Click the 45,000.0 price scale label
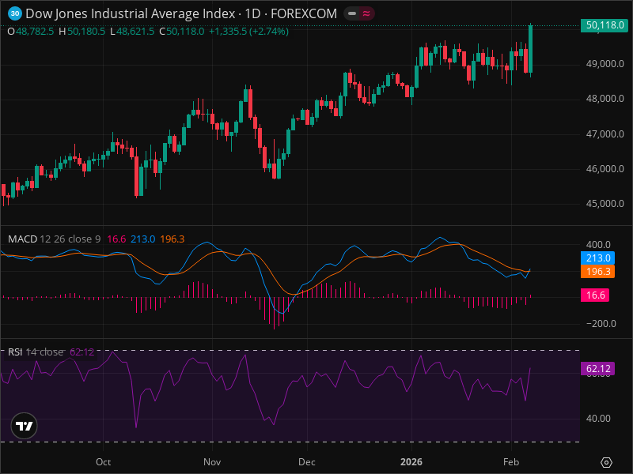This screenshot has width=633, height=474. 605,204
